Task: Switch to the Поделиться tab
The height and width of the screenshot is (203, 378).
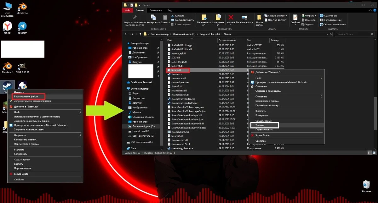Action: [156, 10]
